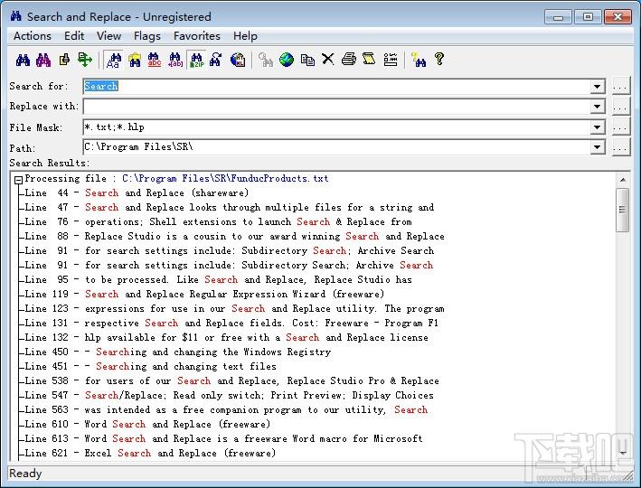
Task: Select result Line 47 about multiple files
Action: 230,207
